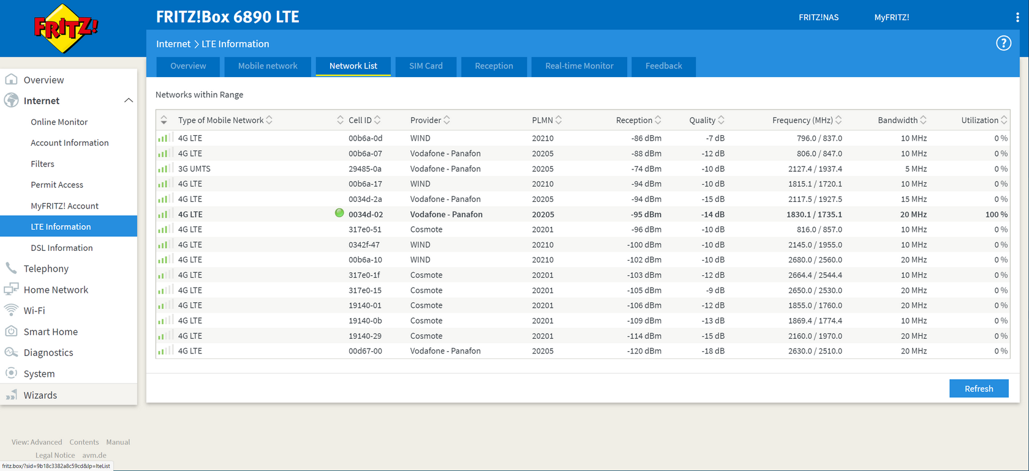The image size is (1029, 471).
Task: Open the Legal Notice link
Action: coord(55,455)
